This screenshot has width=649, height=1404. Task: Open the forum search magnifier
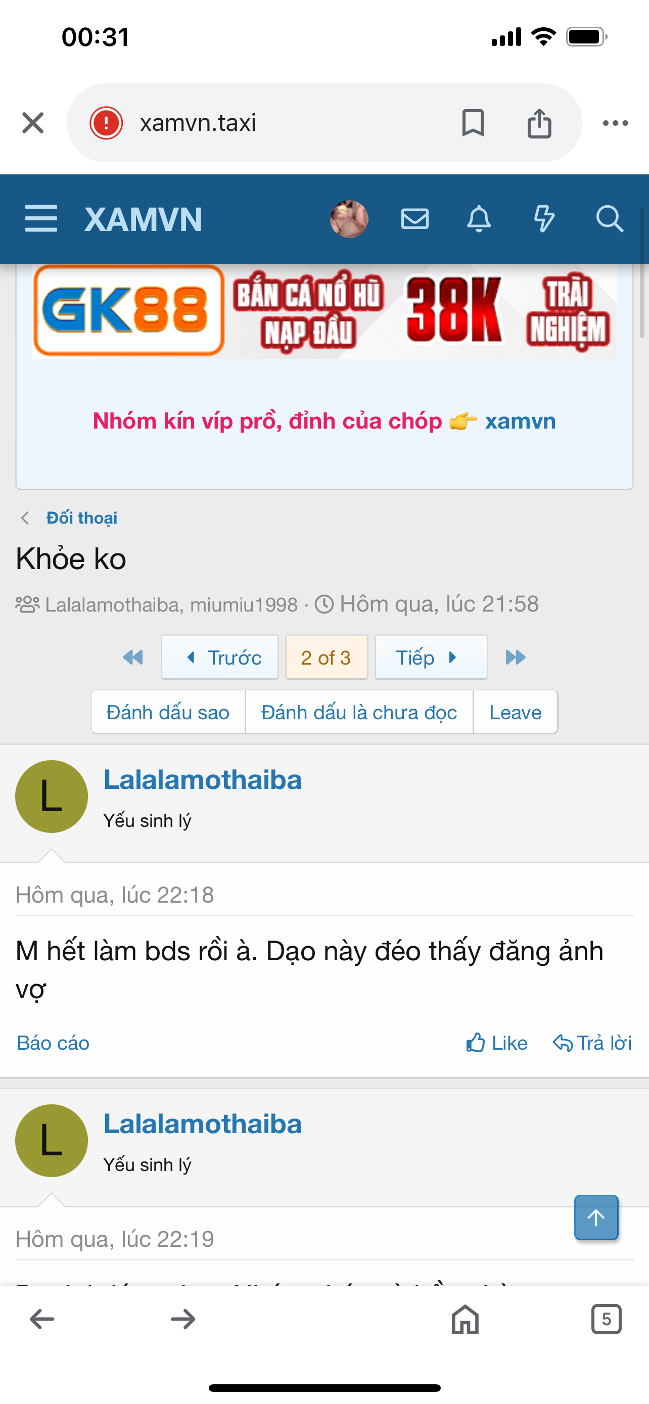609,219
